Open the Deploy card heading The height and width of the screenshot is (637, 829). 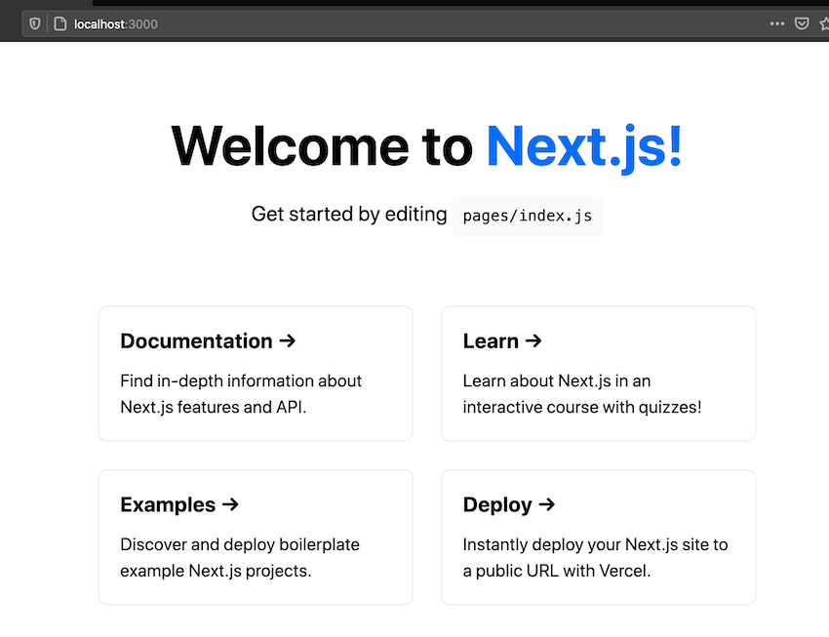click(497, 505)
